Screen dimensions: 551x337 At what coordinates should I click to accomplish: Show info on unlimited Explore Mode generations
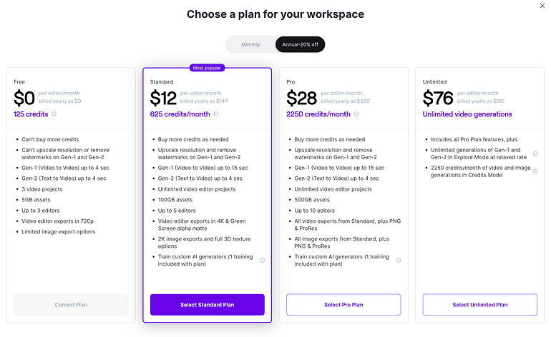[535, 154]
